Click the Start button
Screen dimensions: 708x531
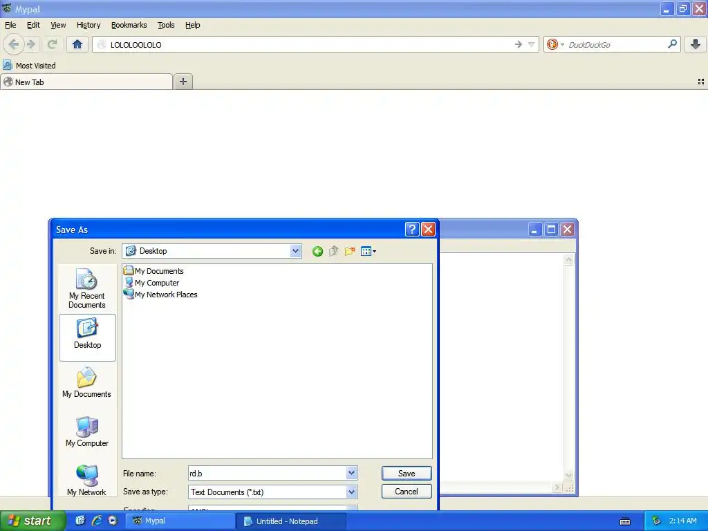32,521
